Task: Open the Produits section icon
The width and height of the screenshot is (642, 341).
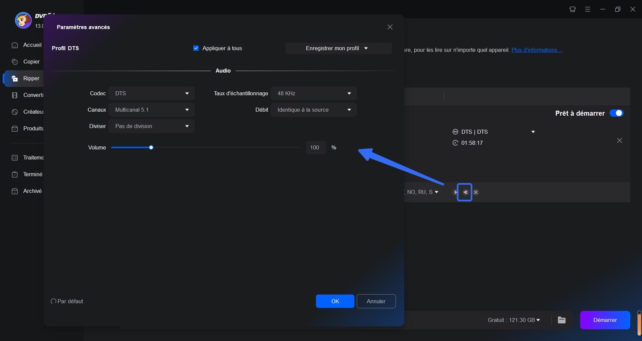Action: (x=15, y=129)
